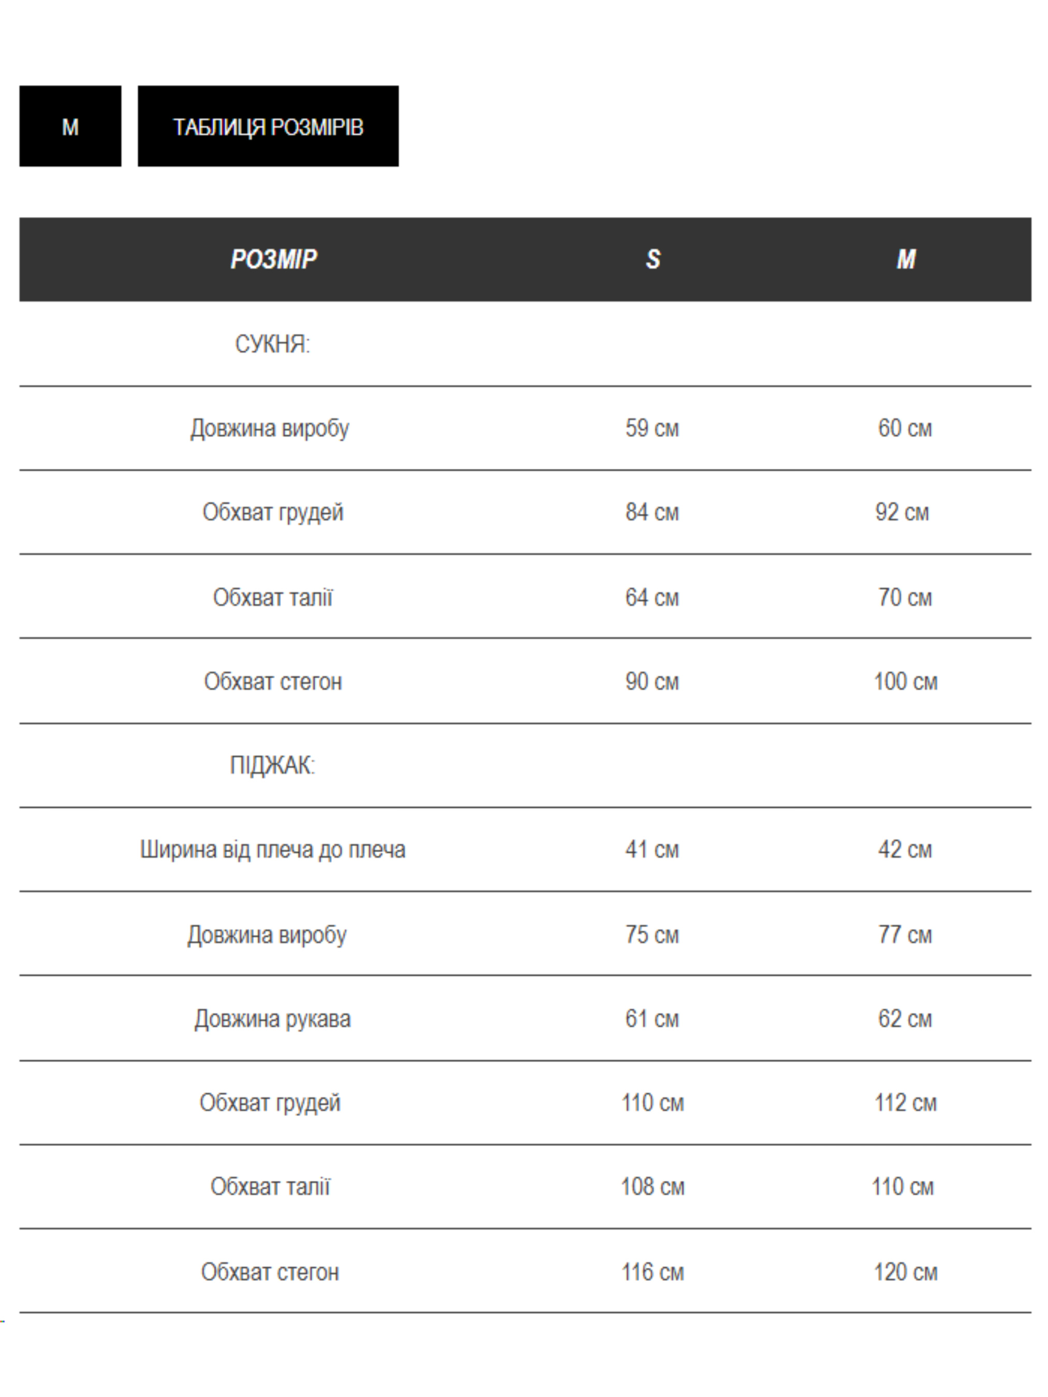This screenshot has height=1397, width=1048.
Task: Click the M column header in table
Action: pos(905,259)
